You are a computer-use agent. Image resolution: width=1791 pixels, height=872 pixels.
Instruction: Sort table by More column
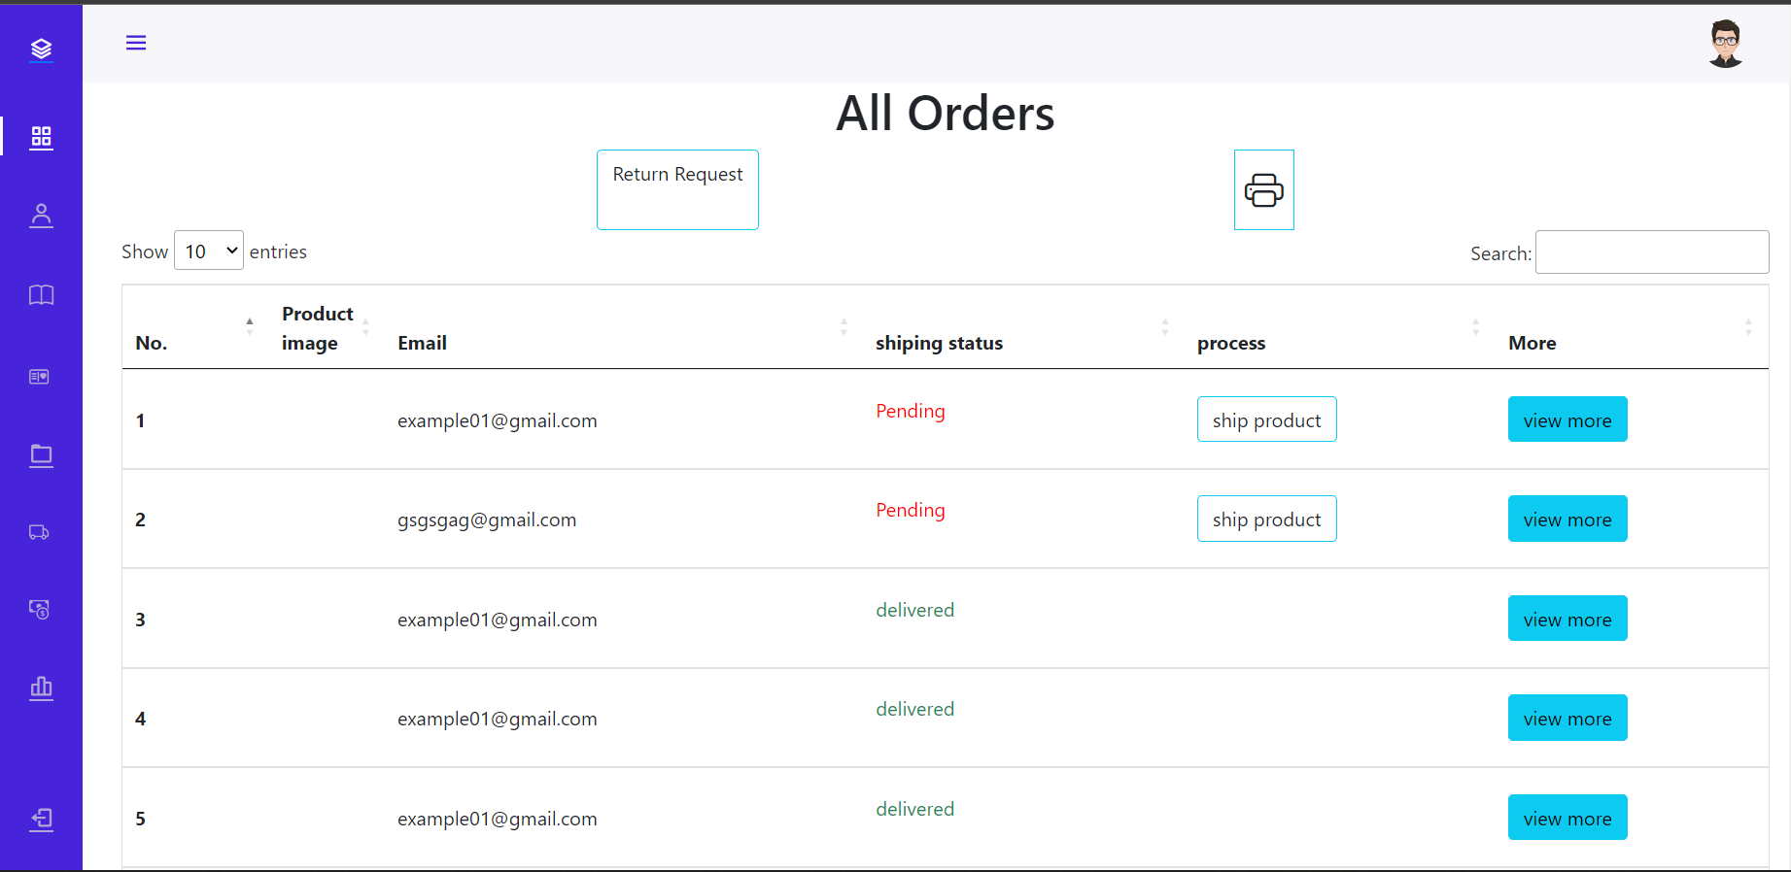1632,327
